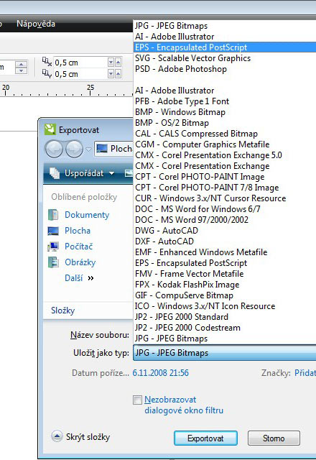Viewport: 316px width, 460px height.
Task: Click the Přidat tags link
Action: [x=305, y=373]
